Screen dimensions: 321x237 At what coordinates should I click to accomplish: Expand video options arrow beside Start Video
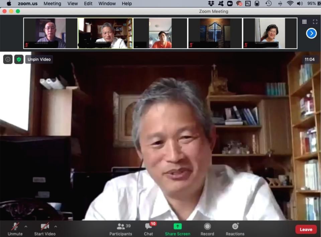[x=56, y=227]
